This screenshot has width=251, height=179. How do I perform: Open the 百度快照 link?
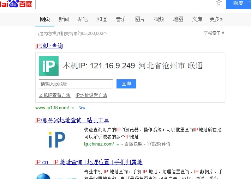pyautogui.click(x=133, y=144)
